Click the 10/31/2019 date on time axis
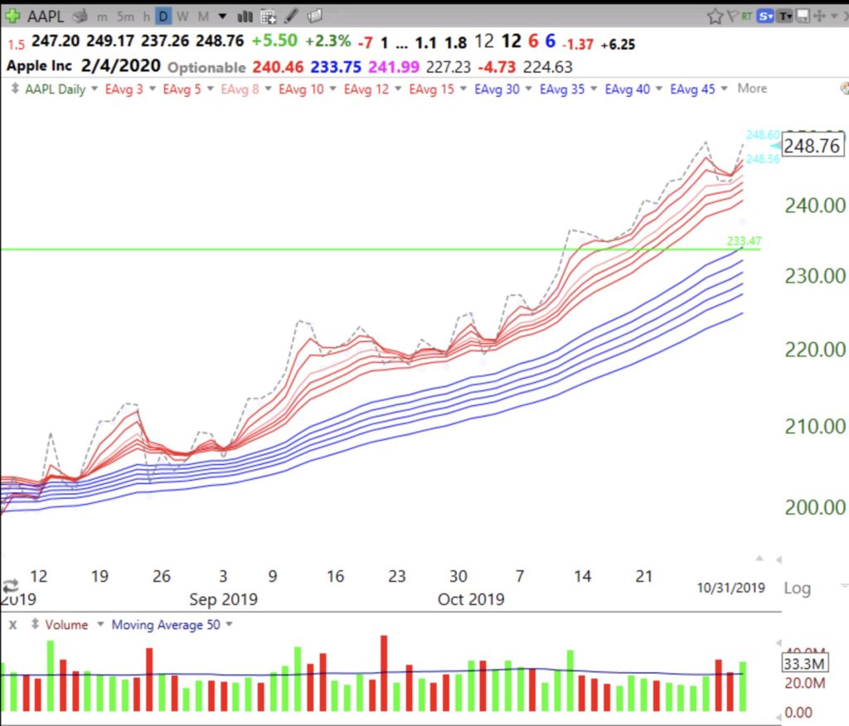 [x=730, y=588]
